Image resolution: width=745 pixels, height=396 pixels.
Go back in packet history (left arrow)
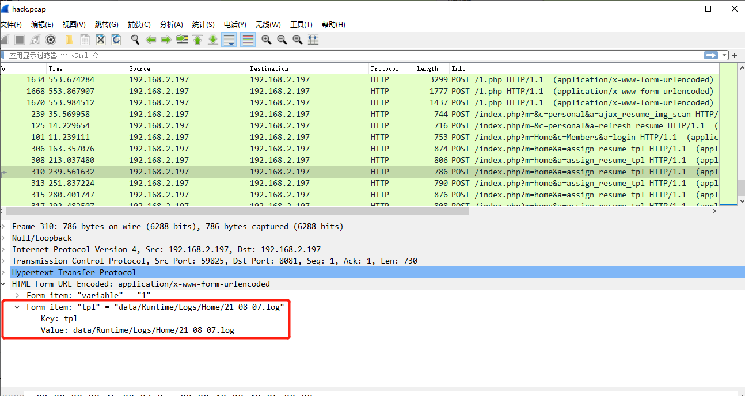[x=151, y=40]
